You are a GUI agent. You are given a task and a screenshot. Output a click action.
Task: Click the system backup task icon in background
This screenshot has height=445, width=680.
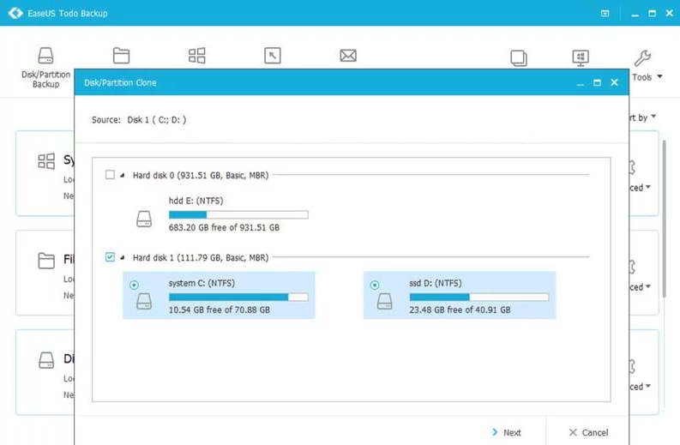tap(46, 161)
